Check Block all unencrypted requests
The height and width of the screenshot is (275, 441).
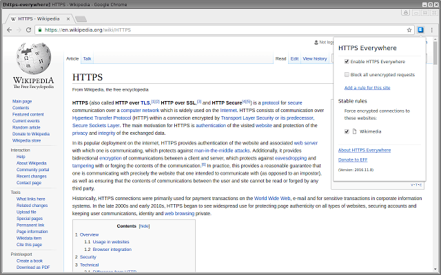click(347, 74)
